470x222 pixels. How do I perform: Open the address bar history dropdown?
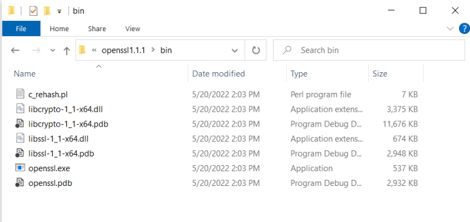coord(235,50)
